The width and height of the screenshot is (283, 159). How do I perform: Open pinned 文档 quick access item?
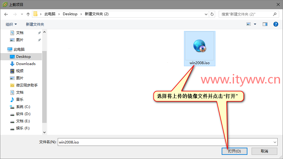(x=20, y=33)
